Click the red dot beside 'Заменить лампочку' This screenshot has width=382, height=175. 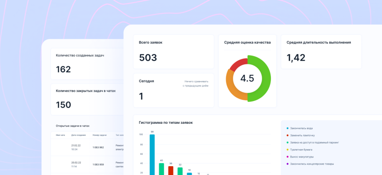(288, 135)
